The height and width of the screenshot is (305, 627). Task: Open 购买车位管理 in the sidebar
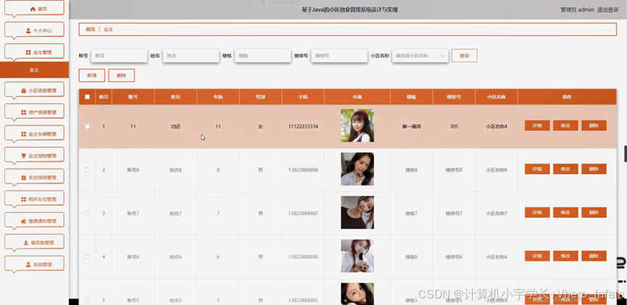34,199
